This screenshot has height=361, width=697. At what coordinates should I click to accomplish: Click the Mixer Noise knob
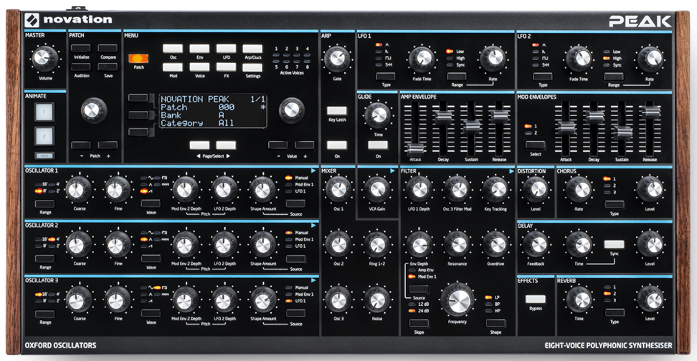pyautogui.click(x=377, y=299)
